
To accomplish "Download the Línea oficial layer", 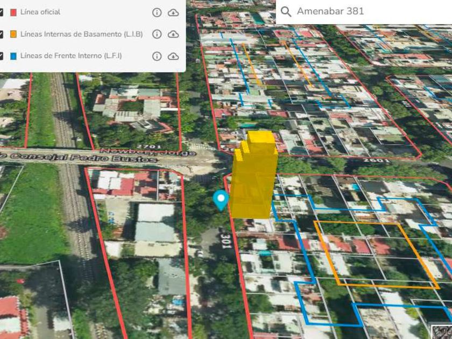I will point(173,13).
